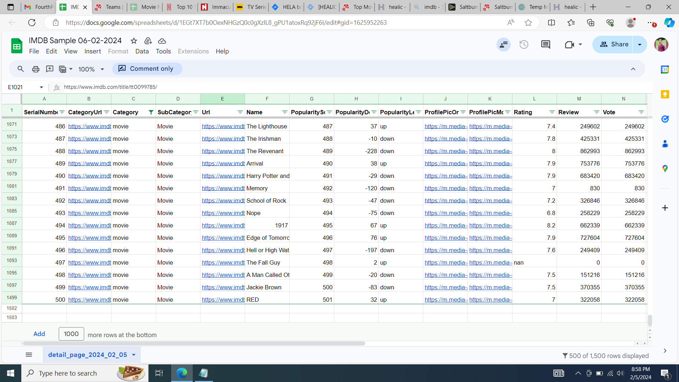Open Google Sheets home icon
Image resolution: width=679 pixels, height=382 pixels.
17,46
